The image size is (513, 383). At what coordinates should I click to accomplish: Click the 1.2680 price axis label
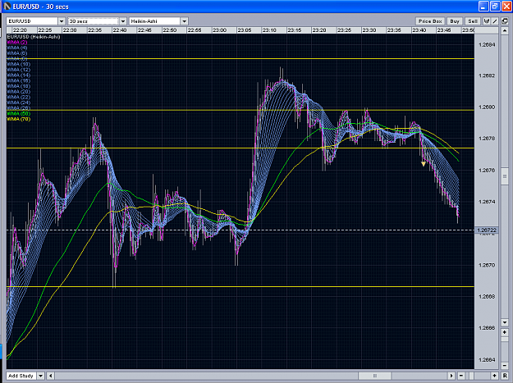(487, 107)
